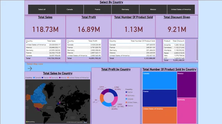Image resolution: width=222 pixels, height=124 pixels.
Task: Click Canada legend swatch above sales map
Action: click(34, 77)
